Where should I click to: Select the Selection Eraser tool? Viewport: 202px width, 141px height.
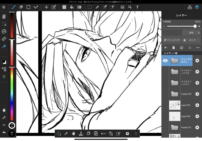pyautogui.click(x=112, y=7)
